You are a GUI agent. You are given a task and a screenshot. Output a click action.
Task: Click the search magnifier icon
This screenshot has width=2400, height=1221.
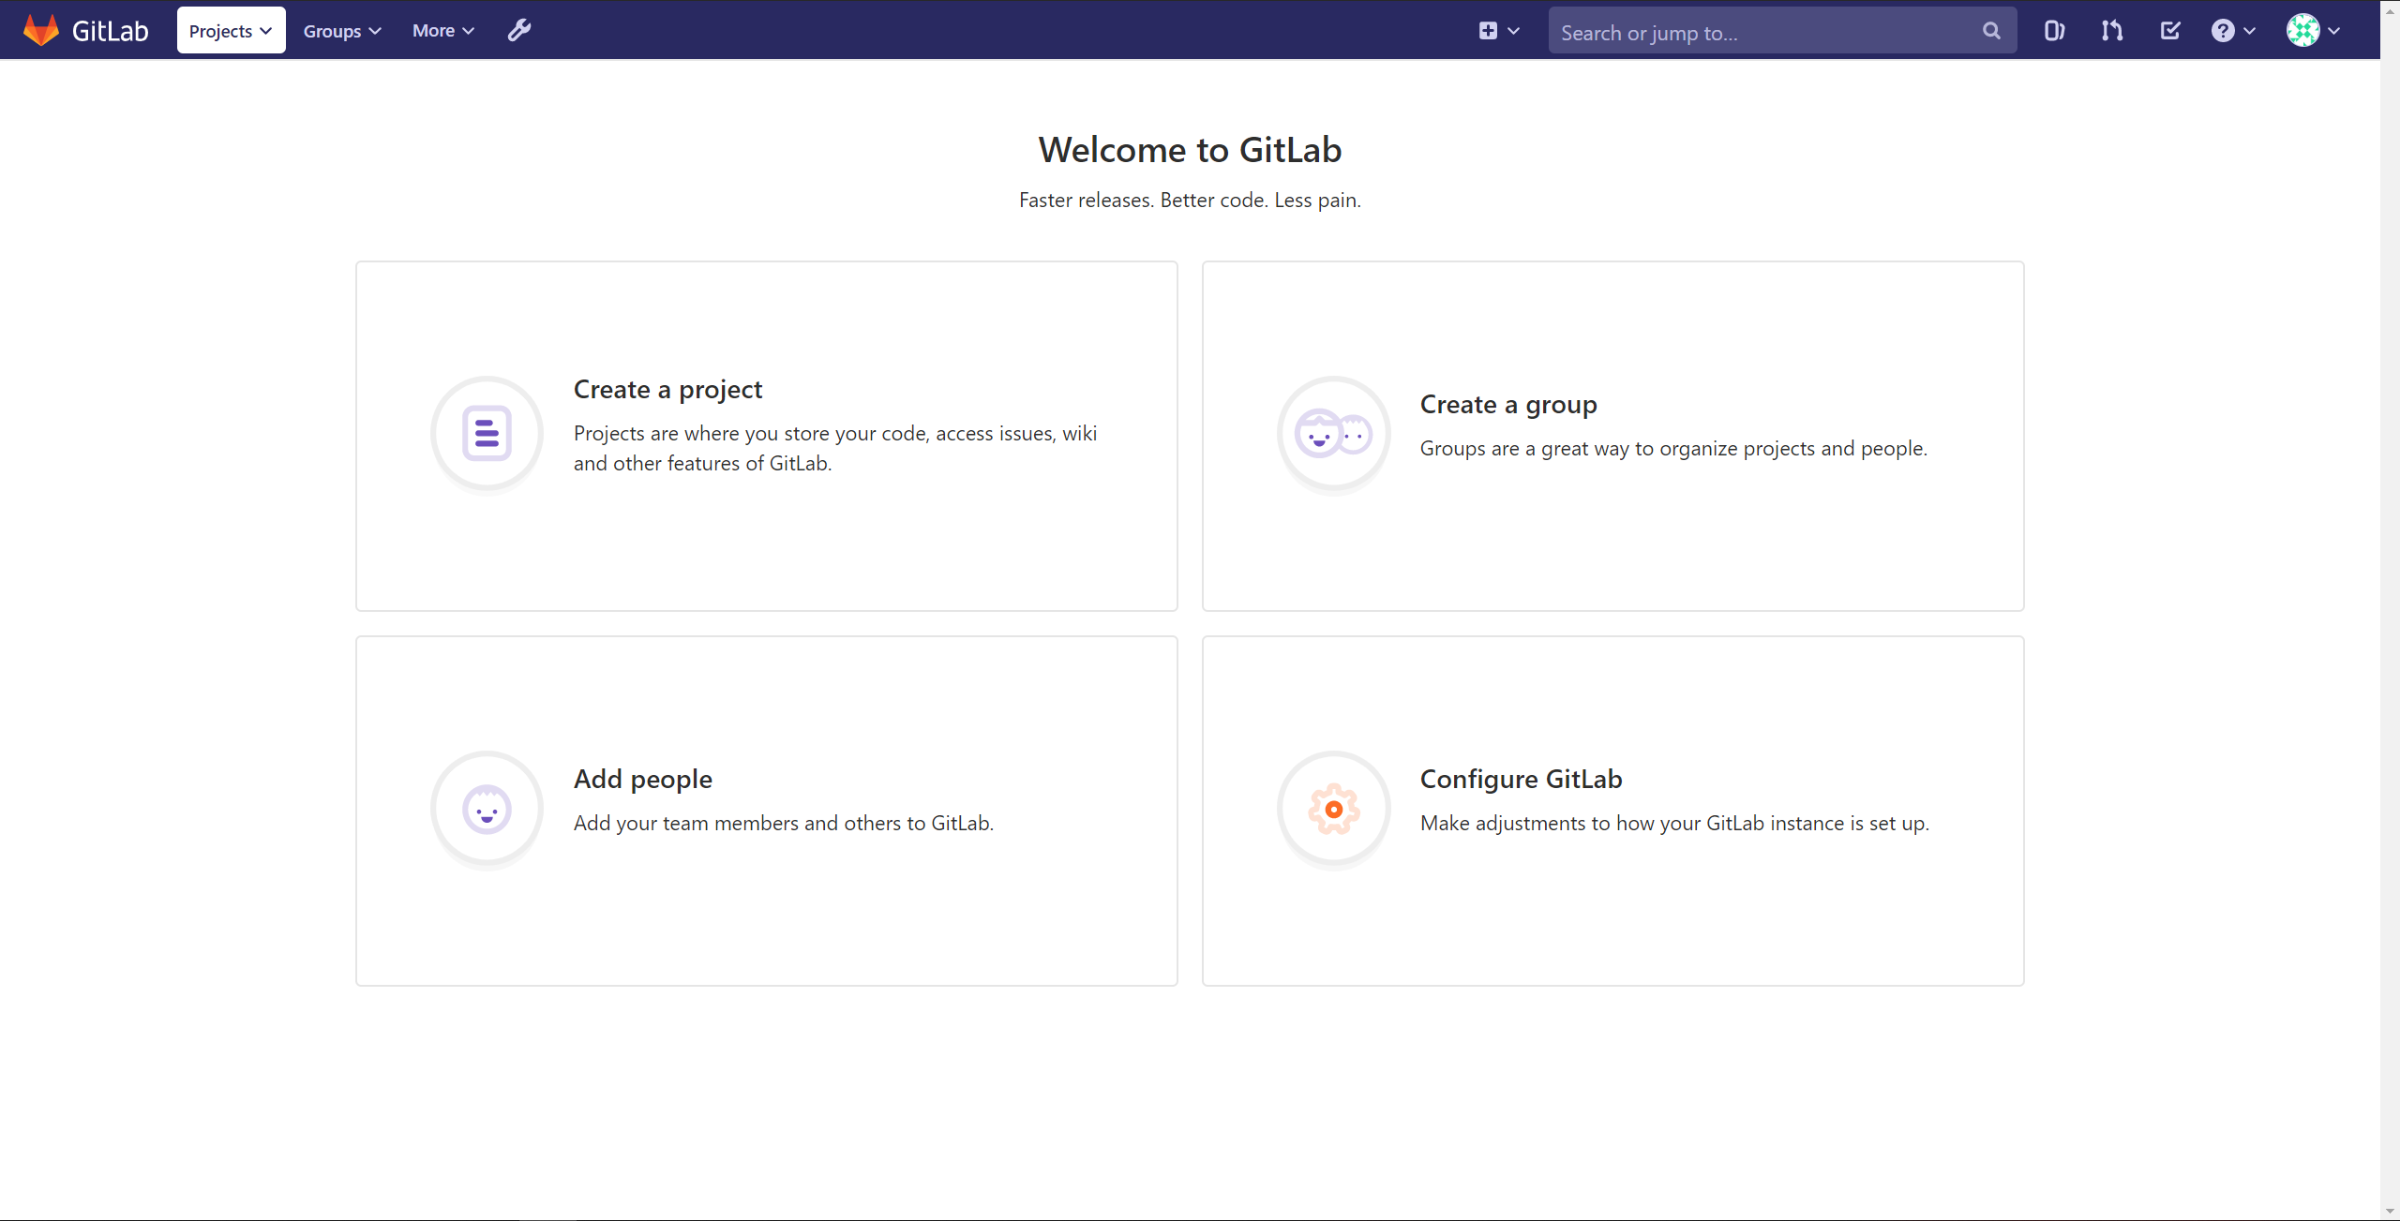tap(1991, 30)
